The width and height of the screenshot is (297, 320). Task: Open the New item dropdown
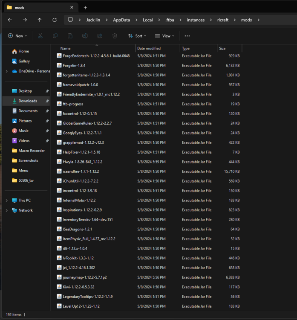(17, 36)
